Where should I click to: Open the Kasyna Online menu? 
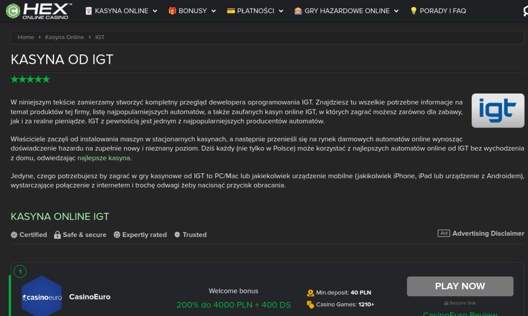(121, 11)
